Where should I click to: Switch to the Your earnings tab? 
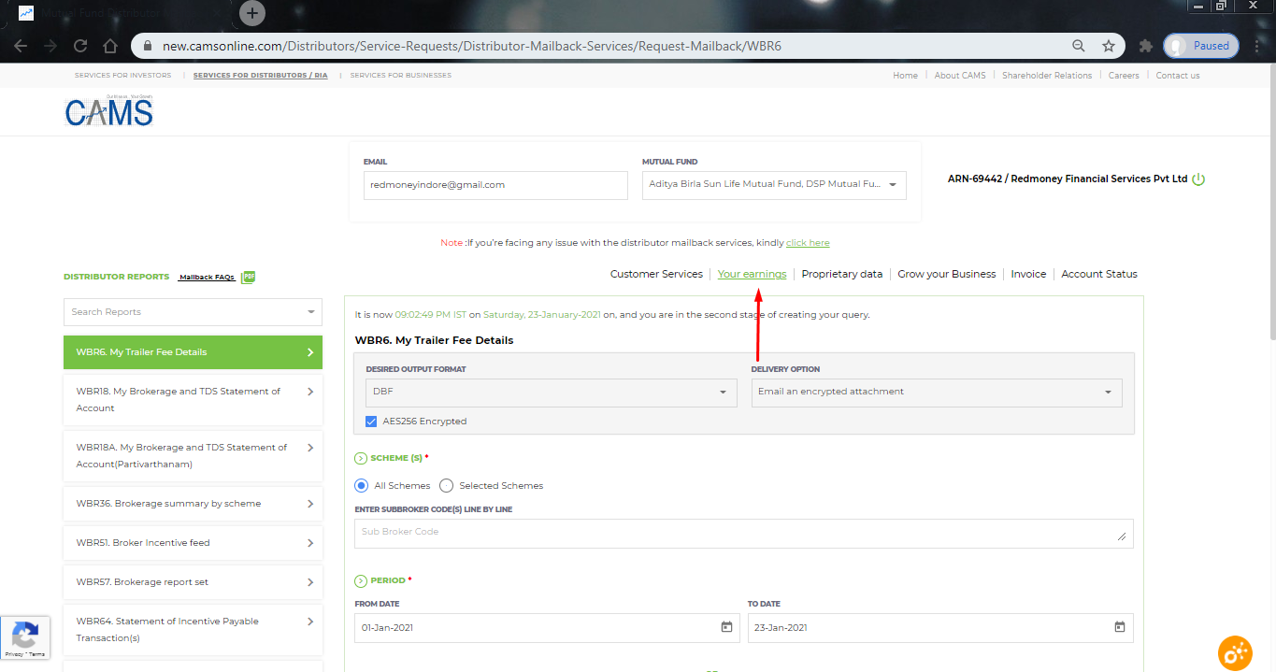coord(752,274)
